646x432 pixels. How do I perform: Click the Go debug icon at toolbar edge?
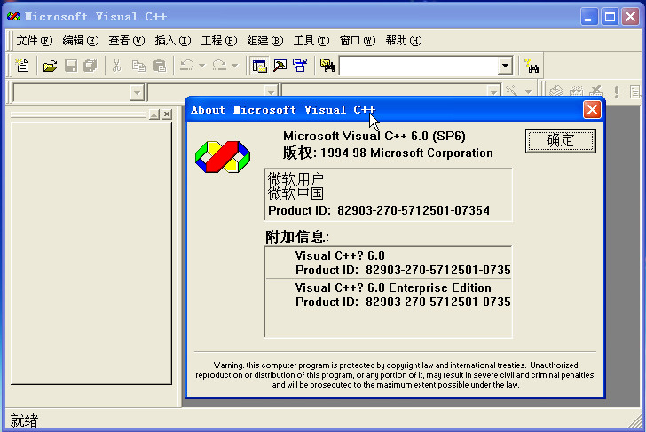click(x=634, y=91)
